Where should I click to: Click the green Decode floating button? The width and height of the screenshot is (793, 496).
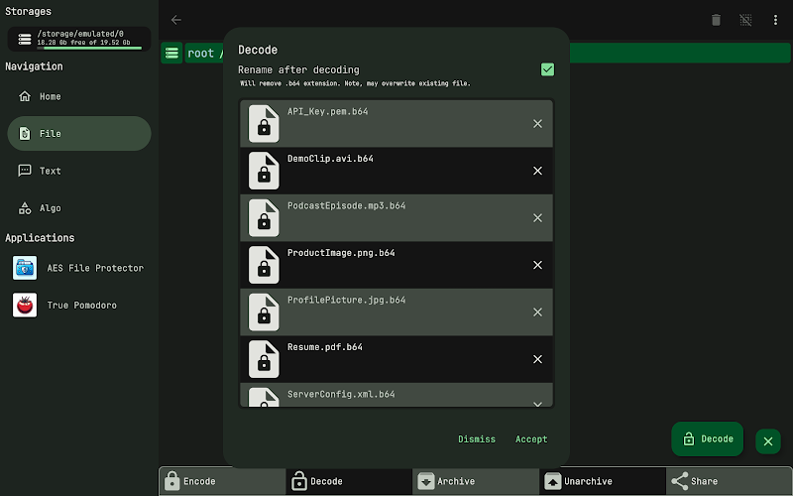coord(707,438)
